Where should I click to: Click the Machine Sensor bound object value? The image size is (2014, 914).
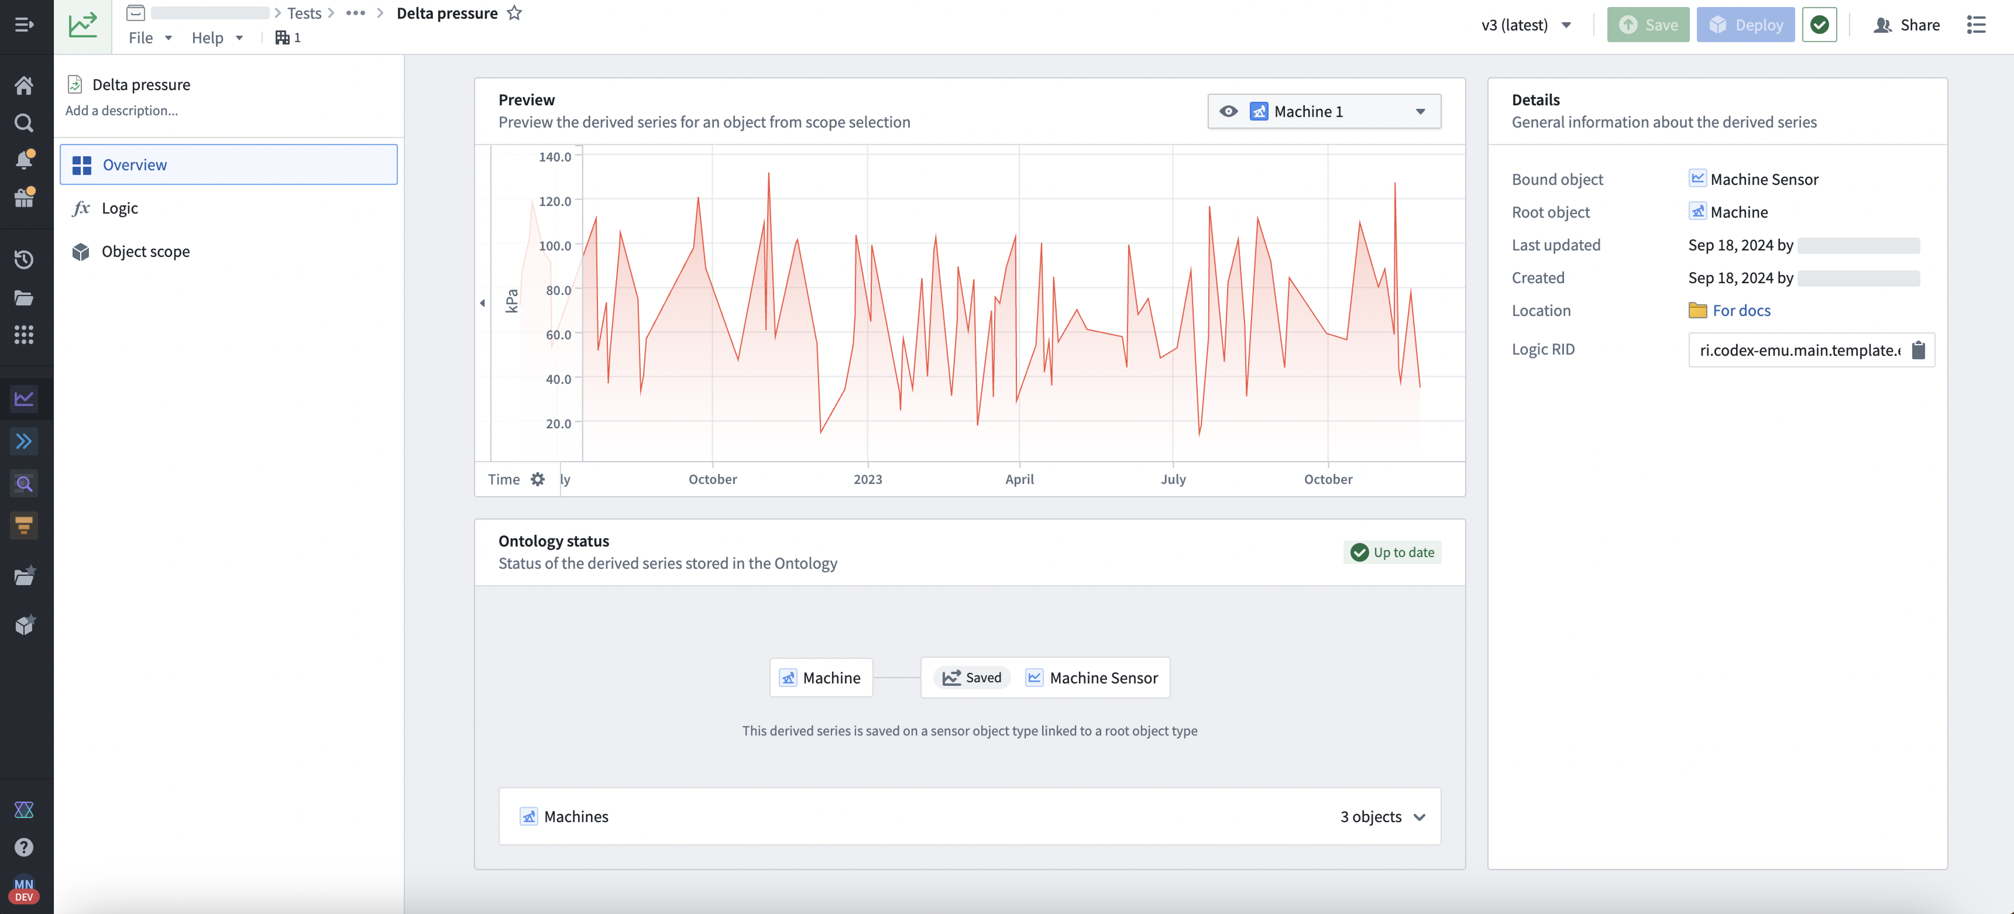[1754, 179]
